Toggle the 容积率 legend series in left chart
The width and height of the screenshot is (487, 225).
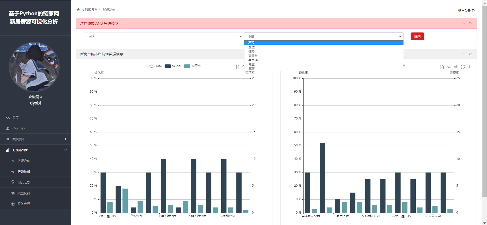(x=192, y=66)
